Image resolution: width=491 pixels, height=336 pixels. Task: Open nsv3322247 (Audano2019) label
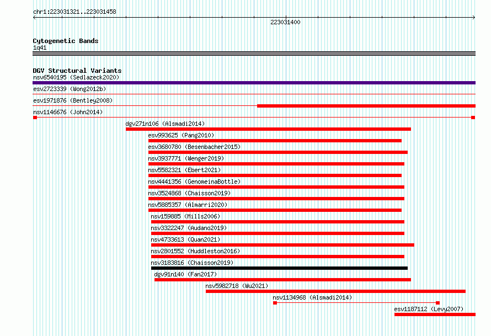point(189,228)
